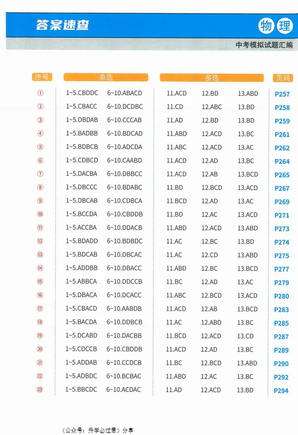Click the round 物 badge in header
The image size is (298, 435).
(x=266, y=26)
